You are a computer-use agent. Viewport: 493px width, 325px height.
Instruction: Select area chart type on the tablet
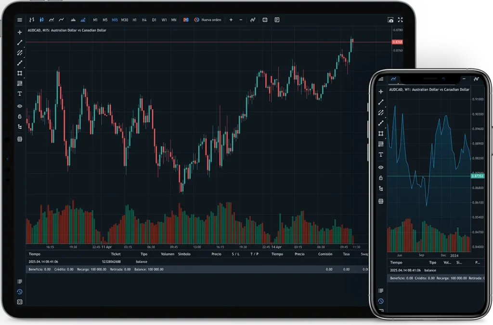coord(51,20)
